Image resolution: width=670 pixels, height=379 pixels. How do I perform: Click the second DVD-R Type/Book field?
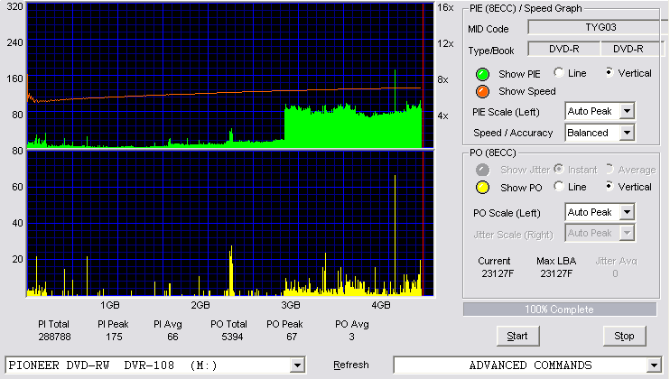[x=631, y=49]
